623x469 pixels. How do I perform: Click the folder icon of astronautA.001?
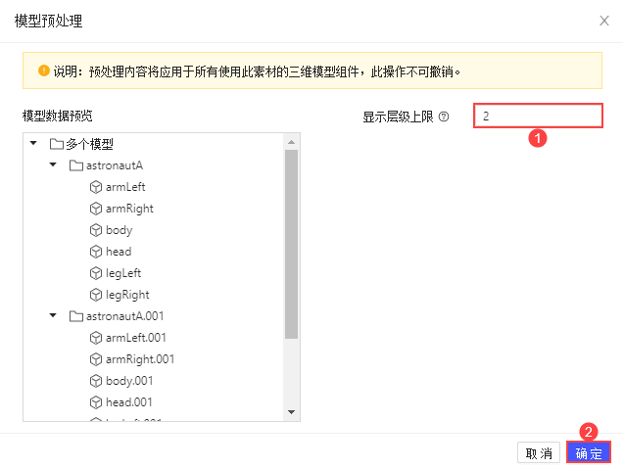76,316
